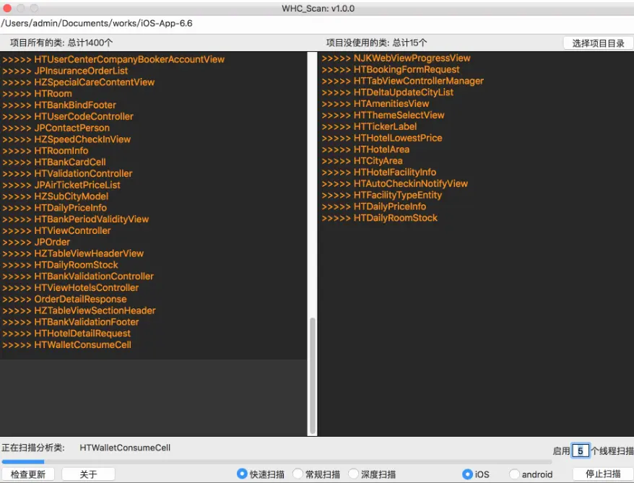Click HTViewController in the left panel
This screenshot has width=634, height=483.
[x=74, y=230]
